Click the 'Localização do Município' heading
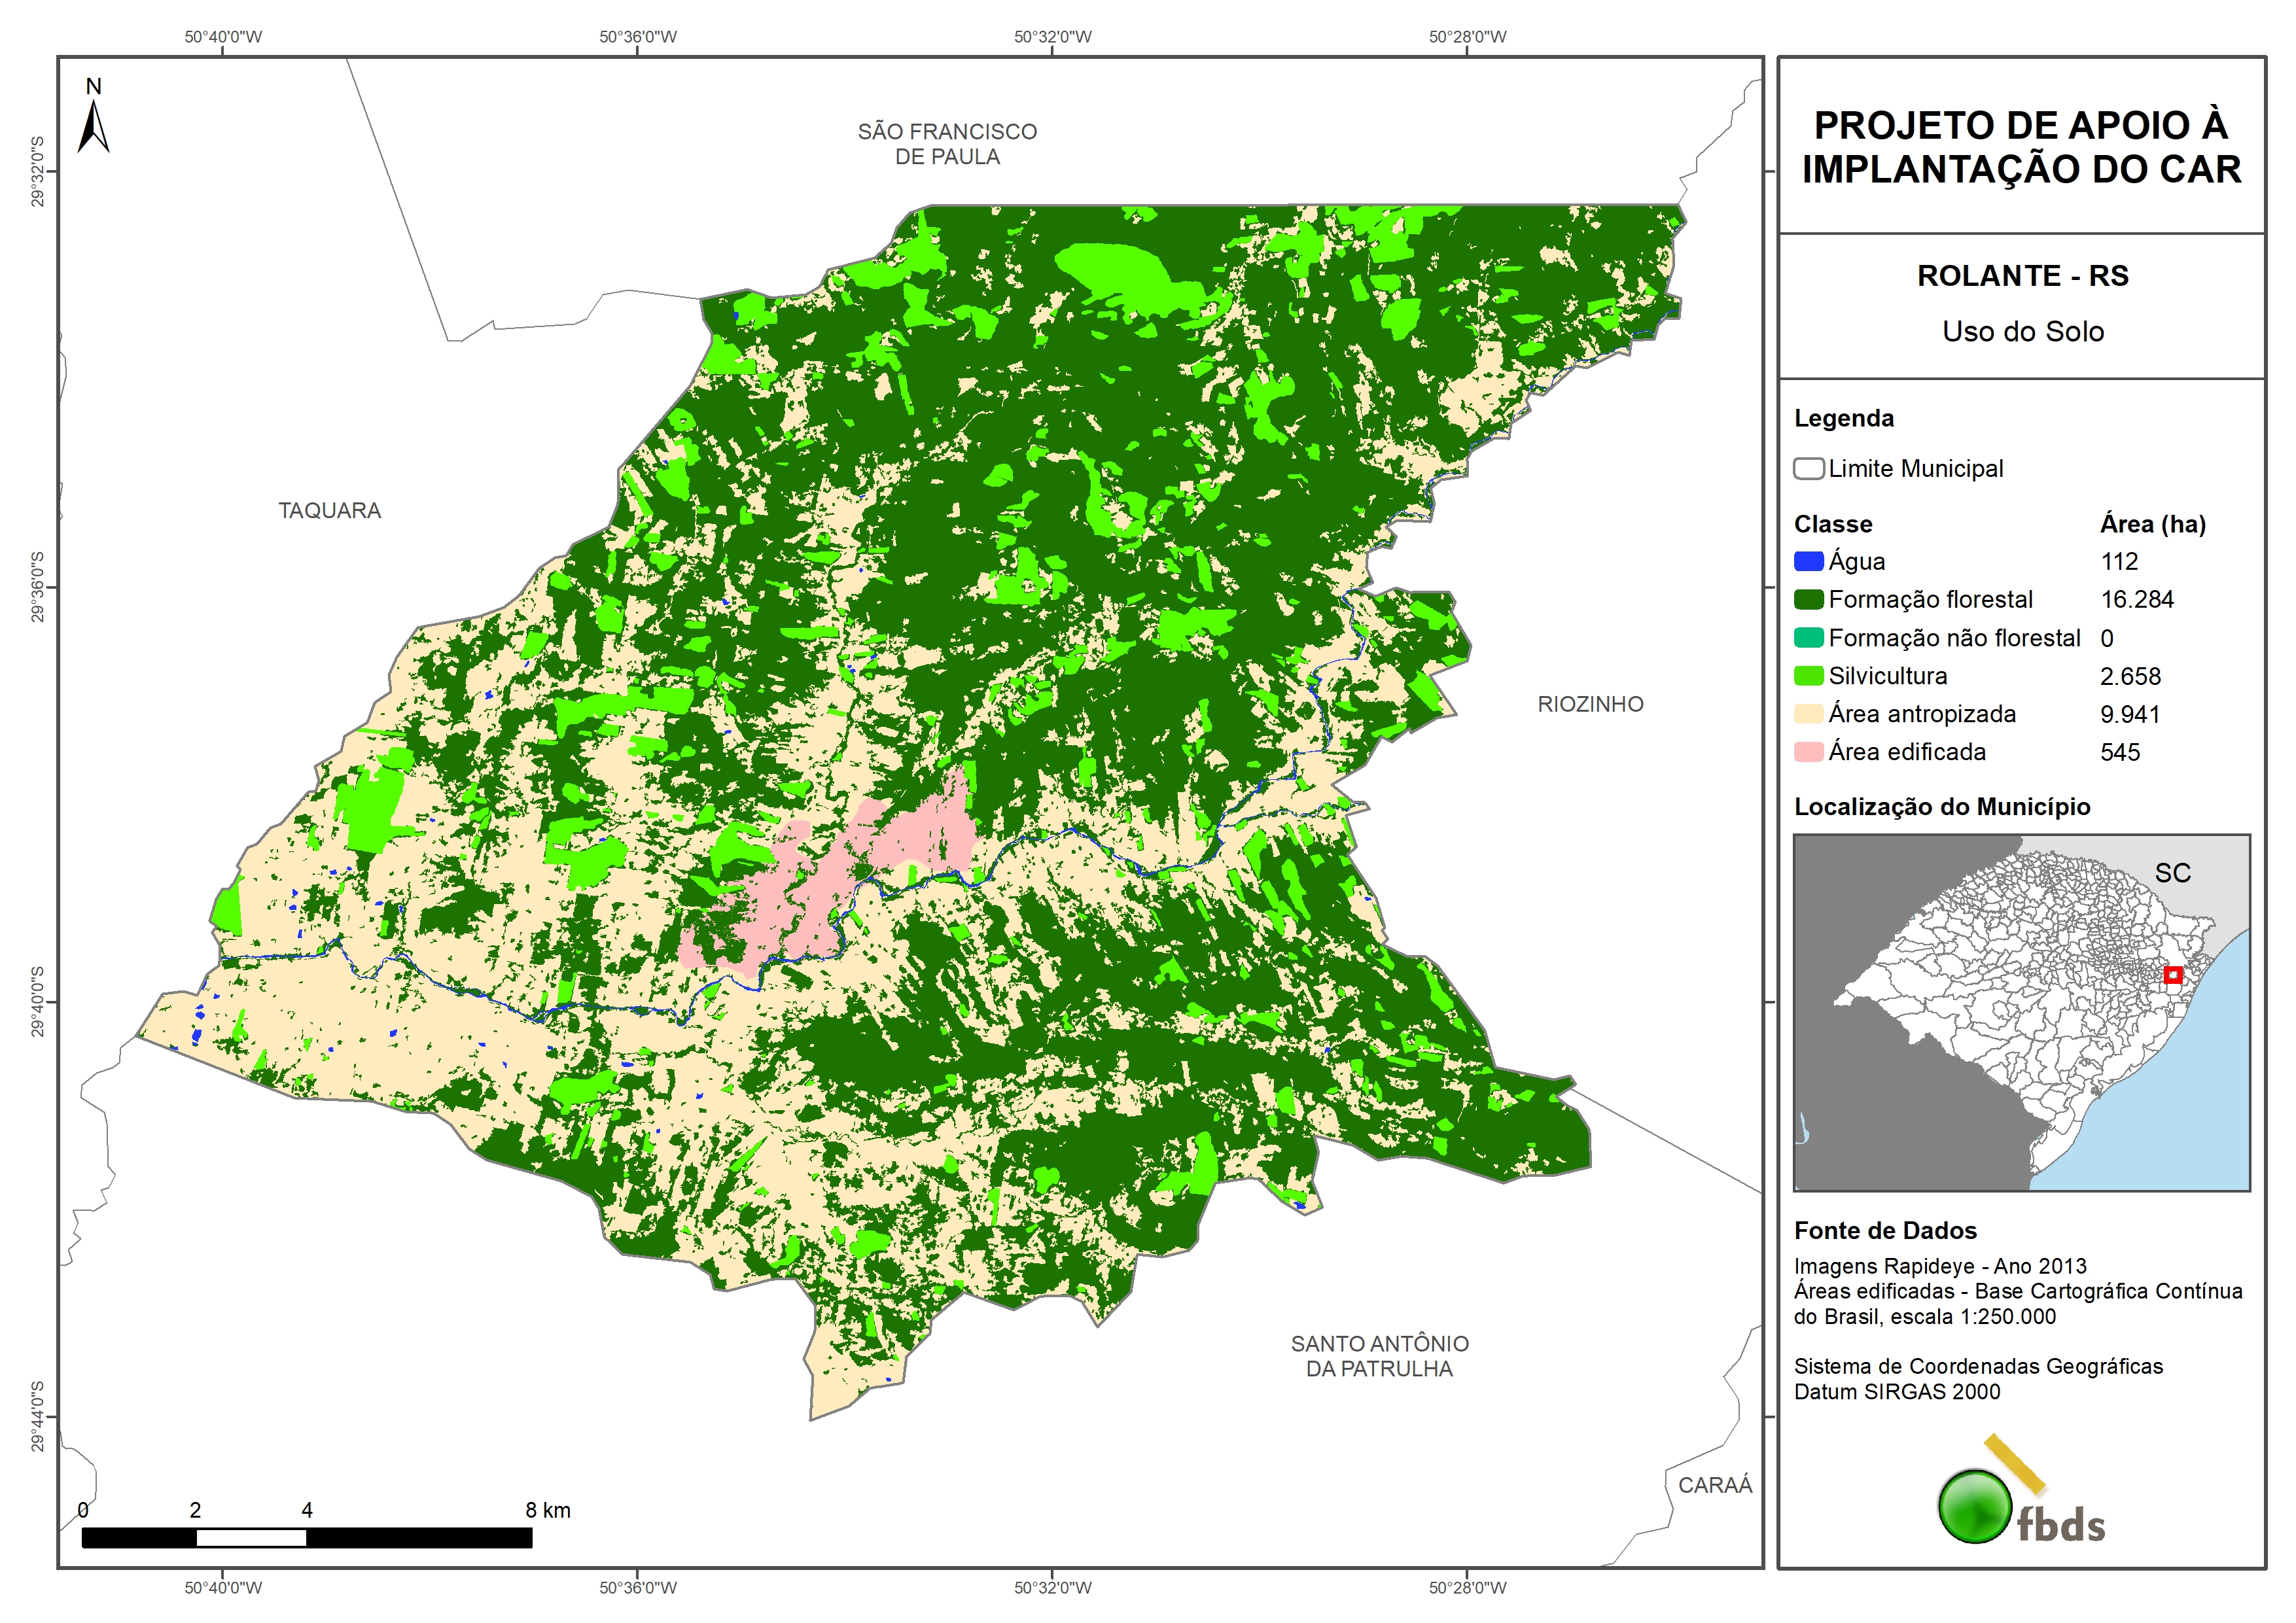Image resolution: width=2296 pixels, height=1623 pixels. (1941, 807)
